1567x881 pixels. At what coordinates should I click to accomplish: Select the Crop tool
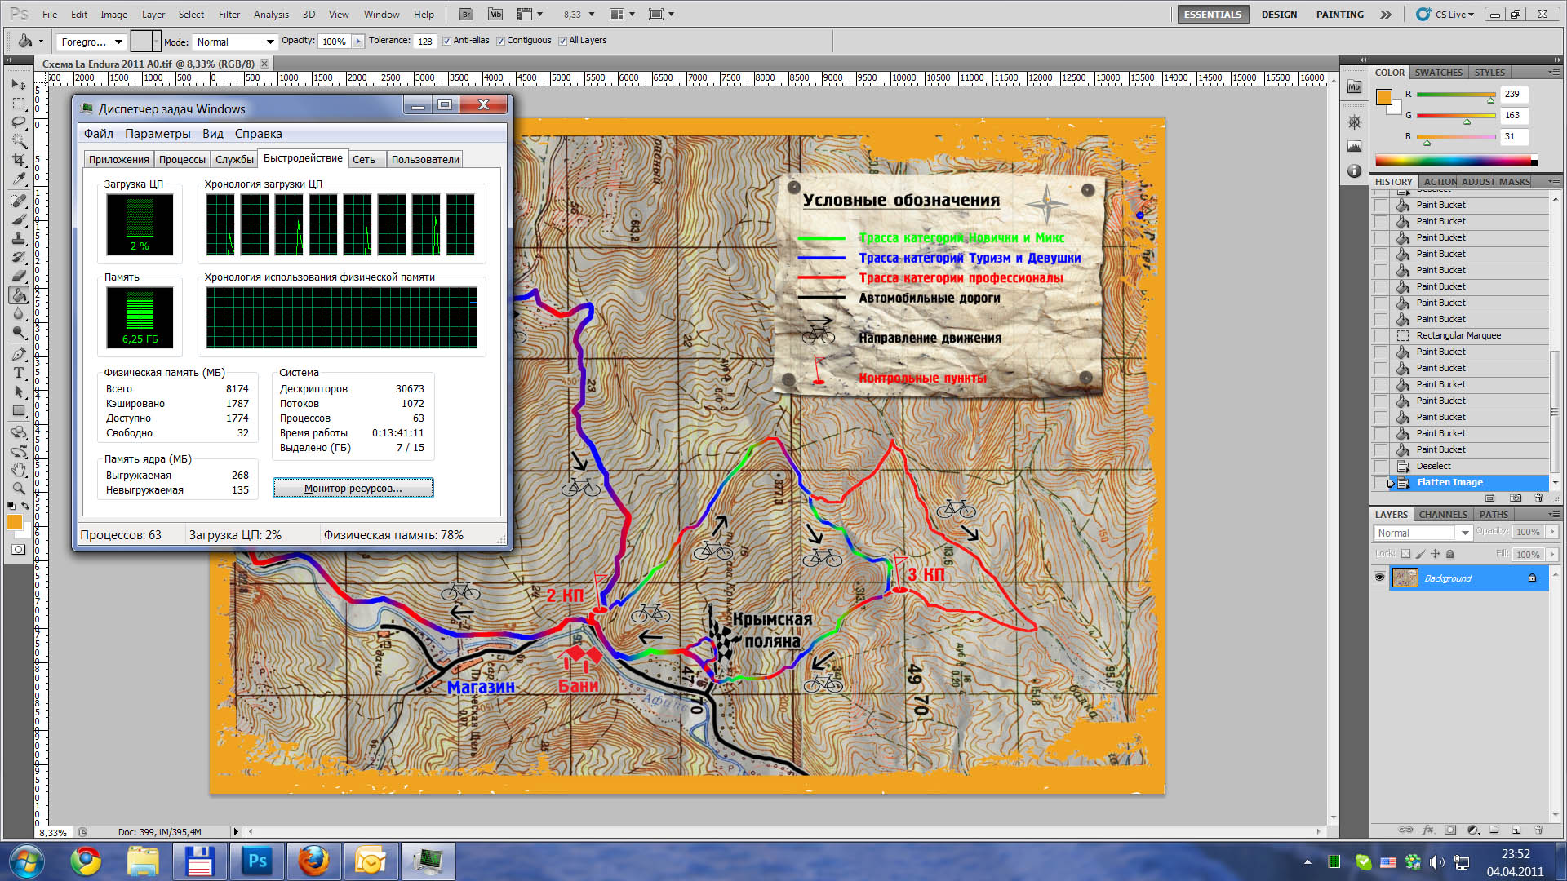19,160
